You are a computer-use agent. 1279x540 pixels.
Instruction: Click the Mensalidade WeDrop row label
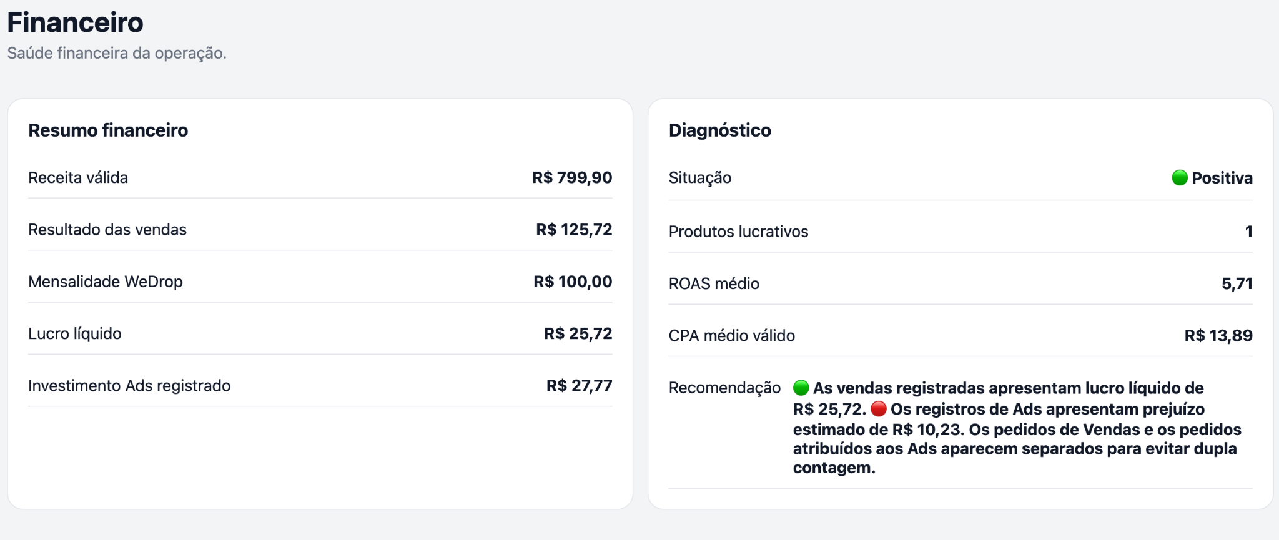[x=106, y=281]
